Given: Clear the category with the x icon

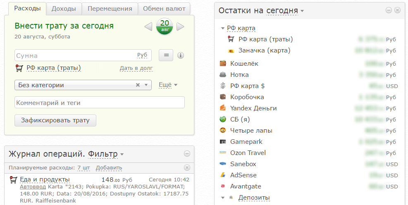Looking at the screenshot, I should (x=138, y=85).
